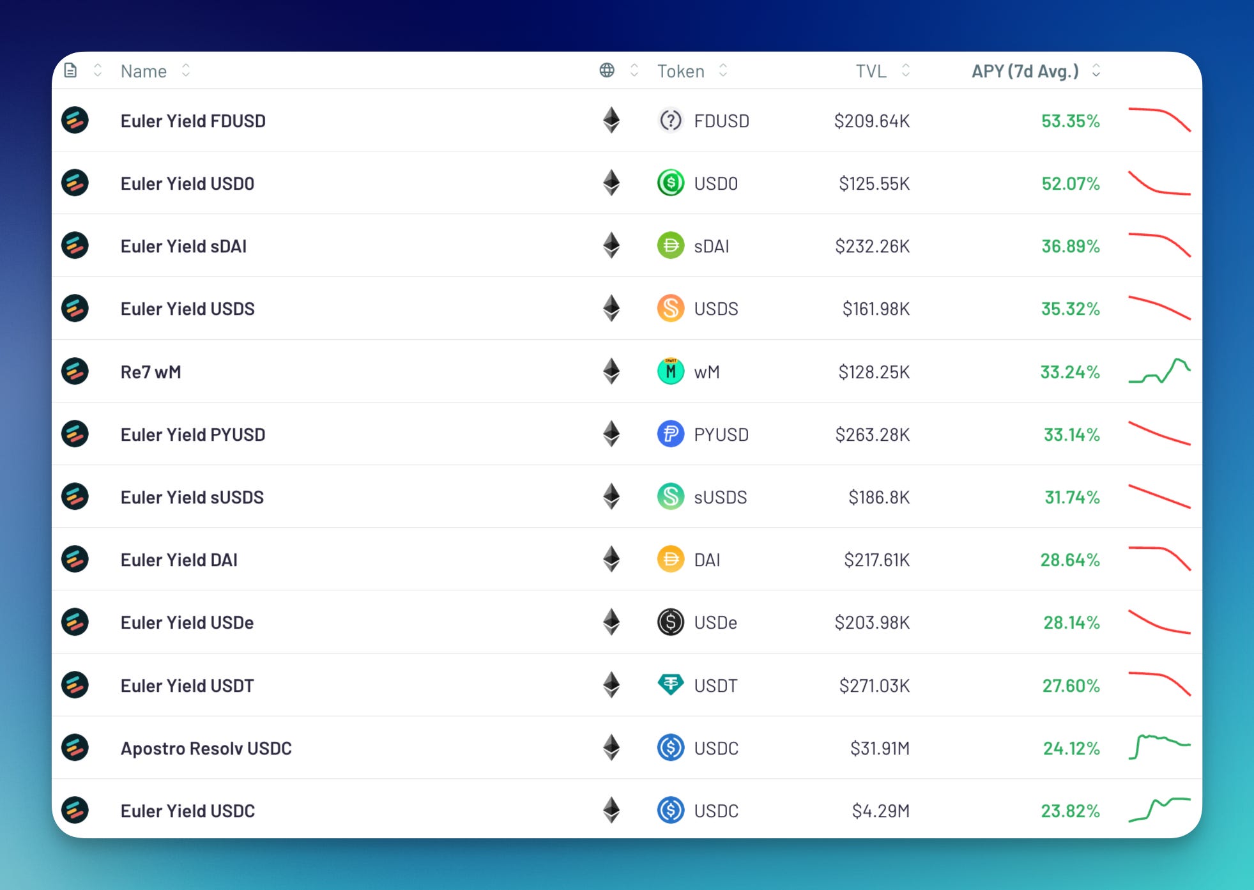The image size is (1254, 890).
Task: Click the PYUSD token icon
Action: click(x=670, y=434)
